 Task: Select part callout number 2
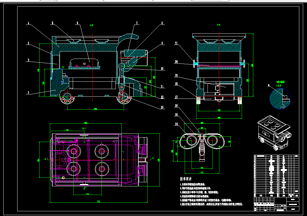pos(29,60)
